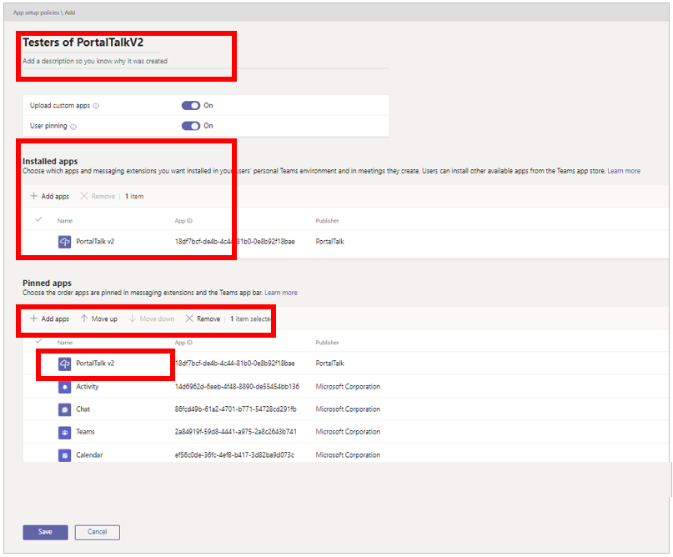Save the app setup policy
The height and width of the screenshot is (557, 673).
coord(46,532)
